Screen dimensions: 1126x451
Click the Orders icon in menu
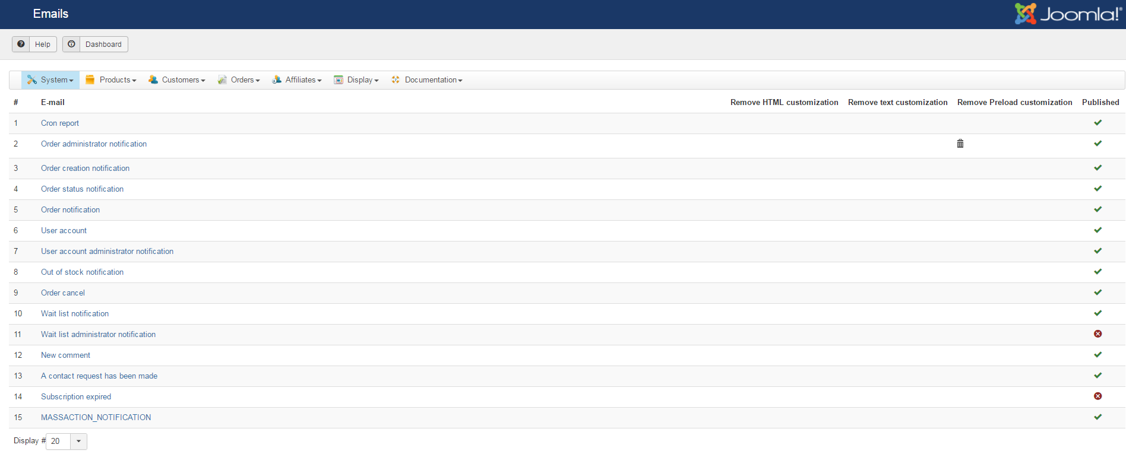[x=222, y=80]
